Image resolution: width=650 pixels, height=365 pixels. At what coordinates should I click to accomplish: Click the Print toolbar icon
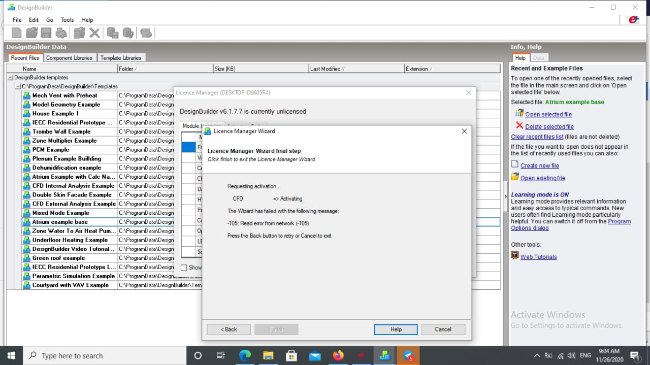point(61,33)
